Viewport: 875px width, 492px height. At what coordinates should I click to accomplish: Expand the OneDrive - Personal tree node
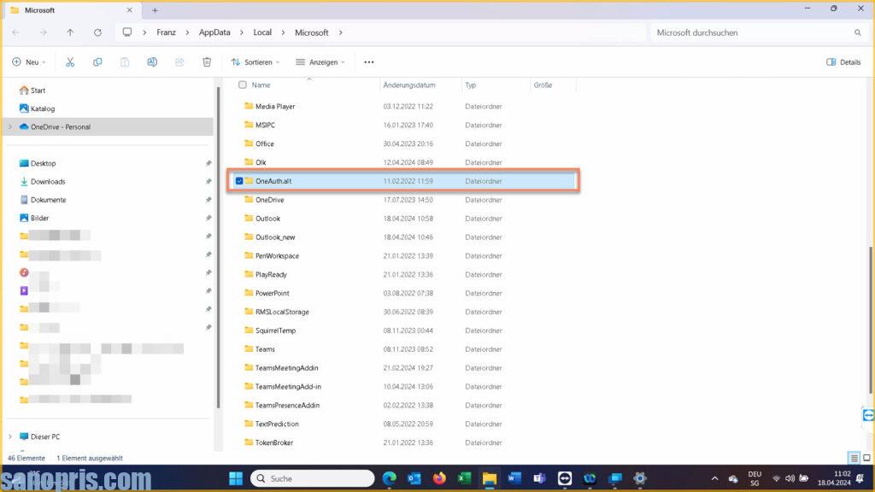click(10, 126)
